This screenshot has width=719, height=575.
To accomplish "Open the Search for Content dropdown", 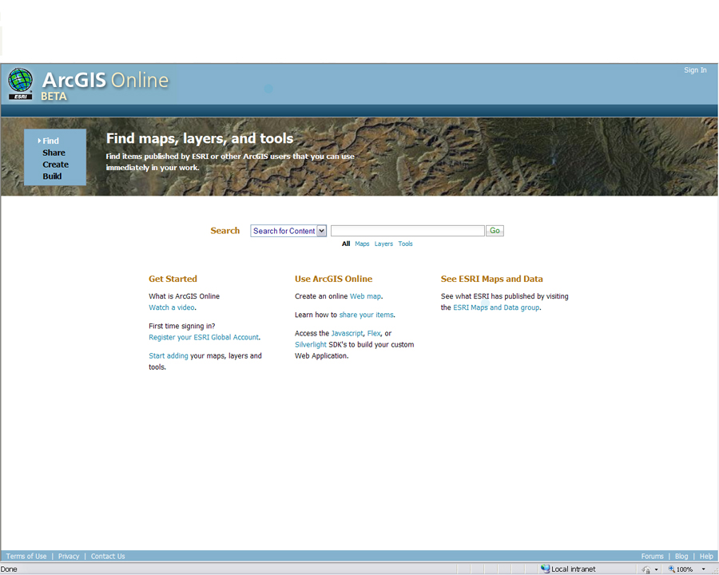I will point(288,231).
